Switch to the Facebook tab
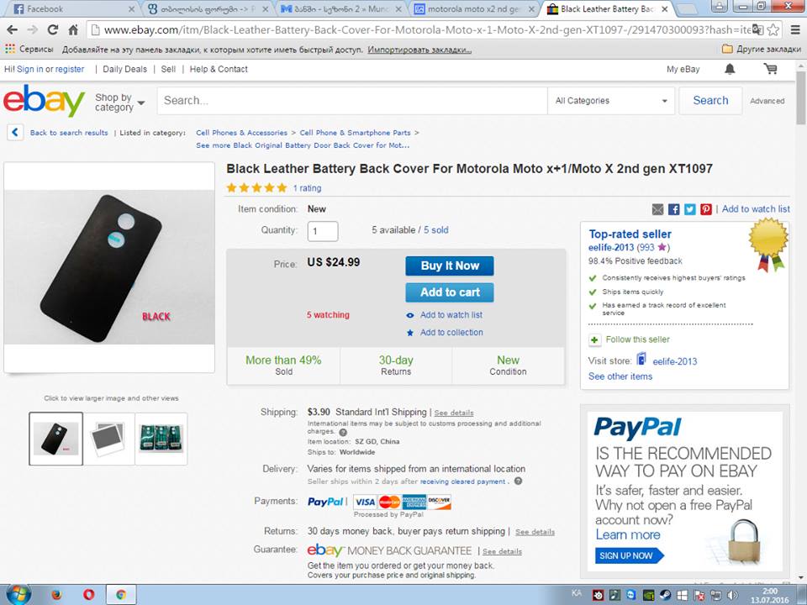 pos(73,8)
